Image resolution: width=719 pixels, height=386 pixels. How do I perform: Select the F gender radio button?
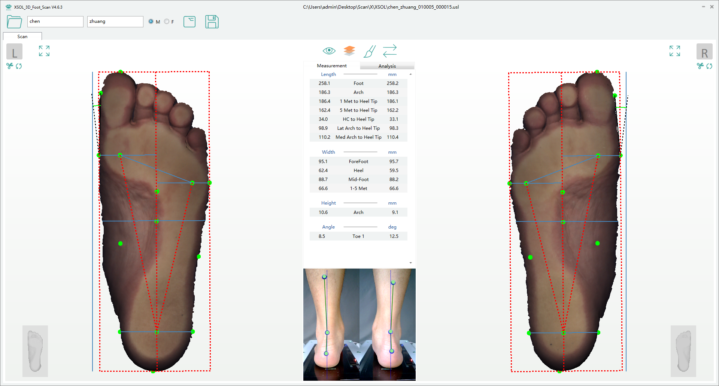pyautogui.click(x=167, y=22)
